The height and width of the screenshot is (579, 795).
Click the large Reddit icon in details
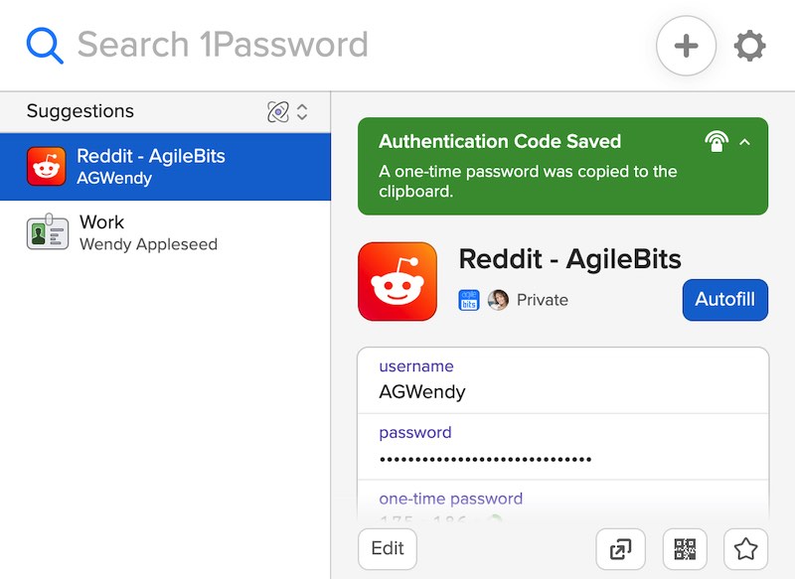pyautogui.click(x=397, y=281)
